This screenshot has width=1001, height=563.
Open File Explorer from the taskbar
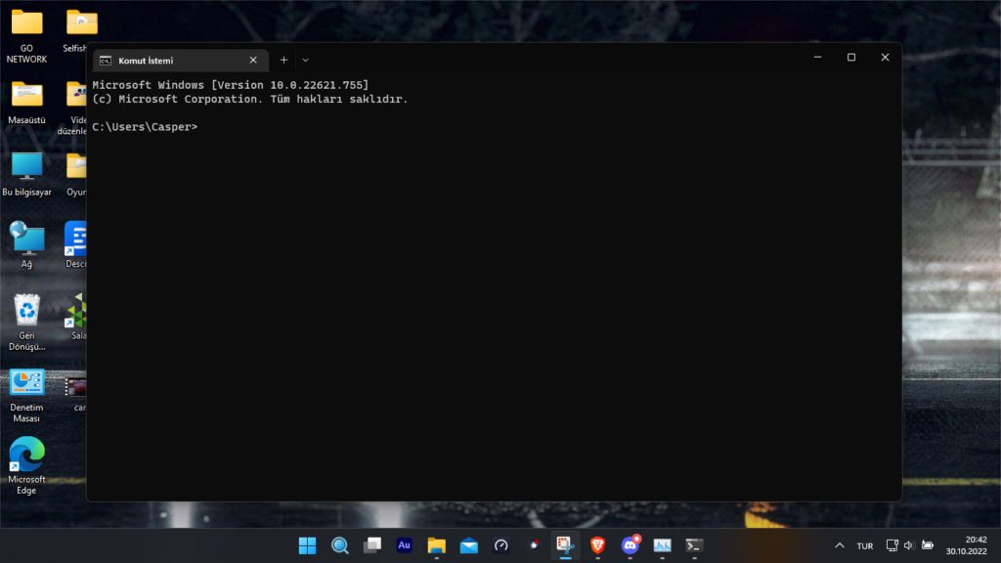[x=436, y=545]
